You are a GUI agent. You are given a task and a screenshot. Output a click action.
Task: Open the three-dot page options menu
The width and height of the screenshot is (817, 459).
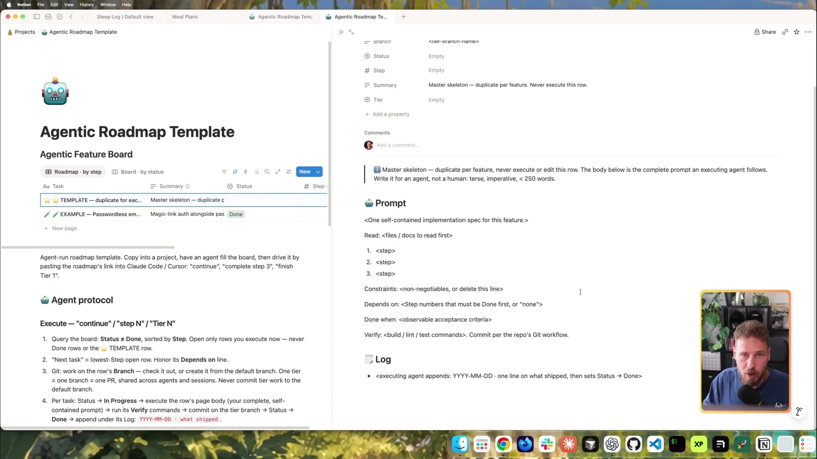pos(808,32)
